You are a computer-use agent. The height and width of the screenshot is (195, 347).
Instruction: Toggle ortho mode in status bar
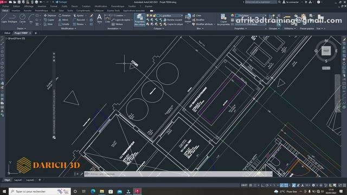[x=262, y=185]
